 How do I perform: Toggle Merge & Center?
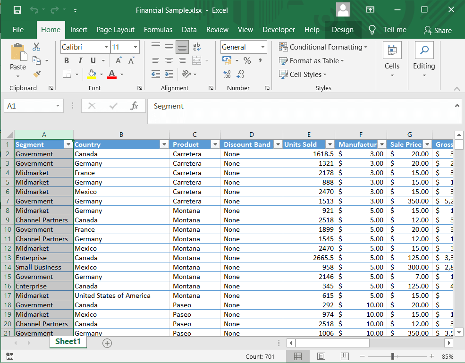tap(197, 60)
